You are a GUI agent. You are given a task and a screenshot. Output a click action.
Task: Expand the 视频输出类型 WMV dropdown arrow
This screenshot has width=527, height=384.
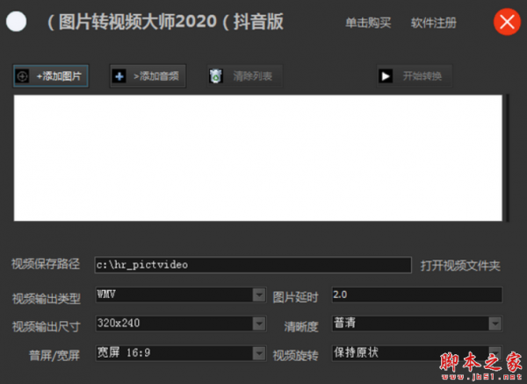click(259, 295)
